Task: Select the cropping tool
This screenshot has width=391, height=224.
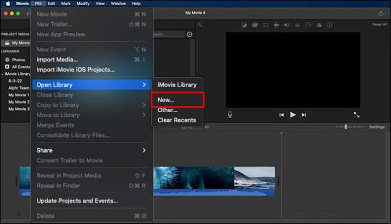Action: click(x=266, y=25)
